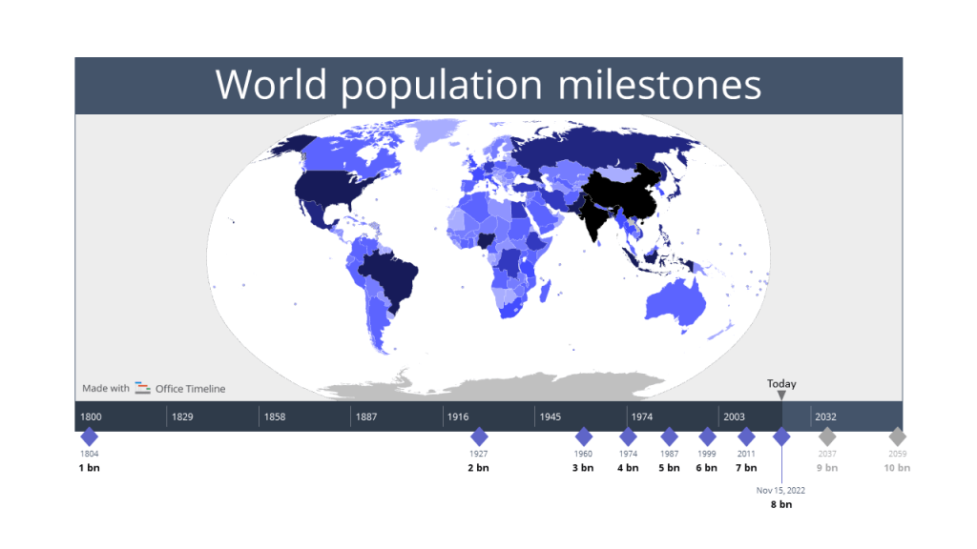Click the Today text label
This screenshot has width=977, height=549.
[780, 383]
